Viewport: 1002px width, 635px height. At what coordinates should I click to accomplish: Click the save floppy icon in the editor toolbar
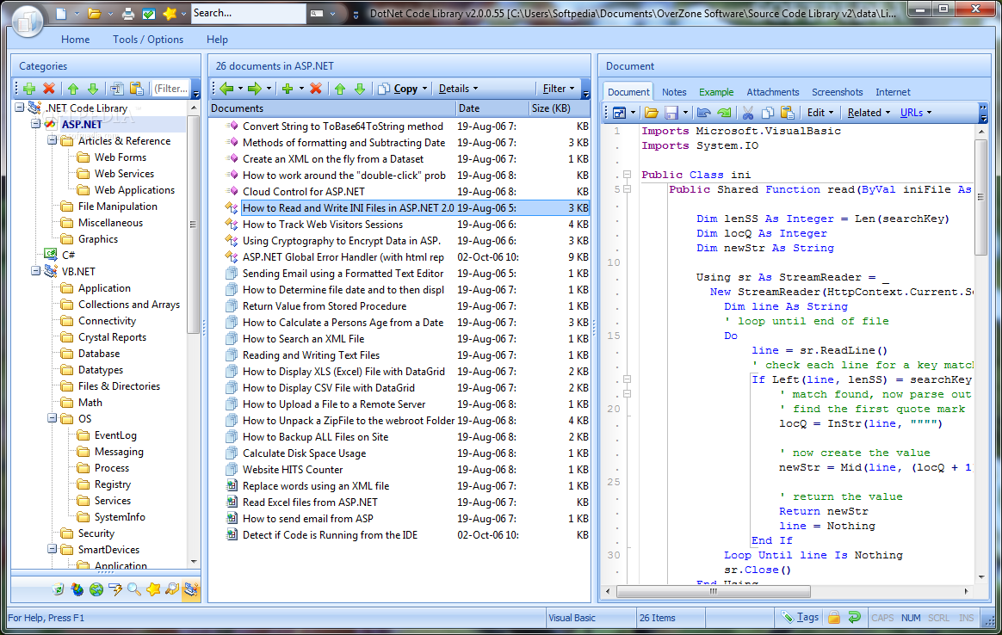tap(671, 113)
